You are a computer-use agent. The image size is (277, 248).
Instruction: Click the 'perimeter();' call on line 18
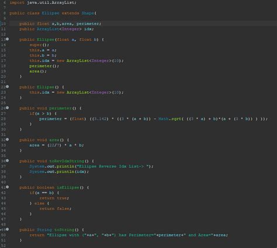coord(44,66)
